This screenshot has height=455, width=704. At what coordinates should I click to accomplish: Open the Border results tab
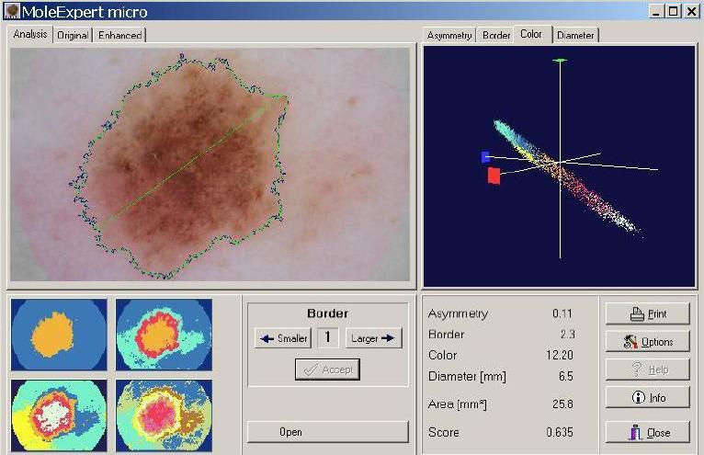(x=496, y=35)
